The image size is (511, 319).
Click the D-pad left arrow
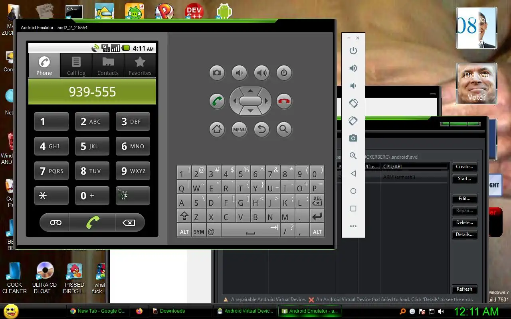(x=235, y=101)
